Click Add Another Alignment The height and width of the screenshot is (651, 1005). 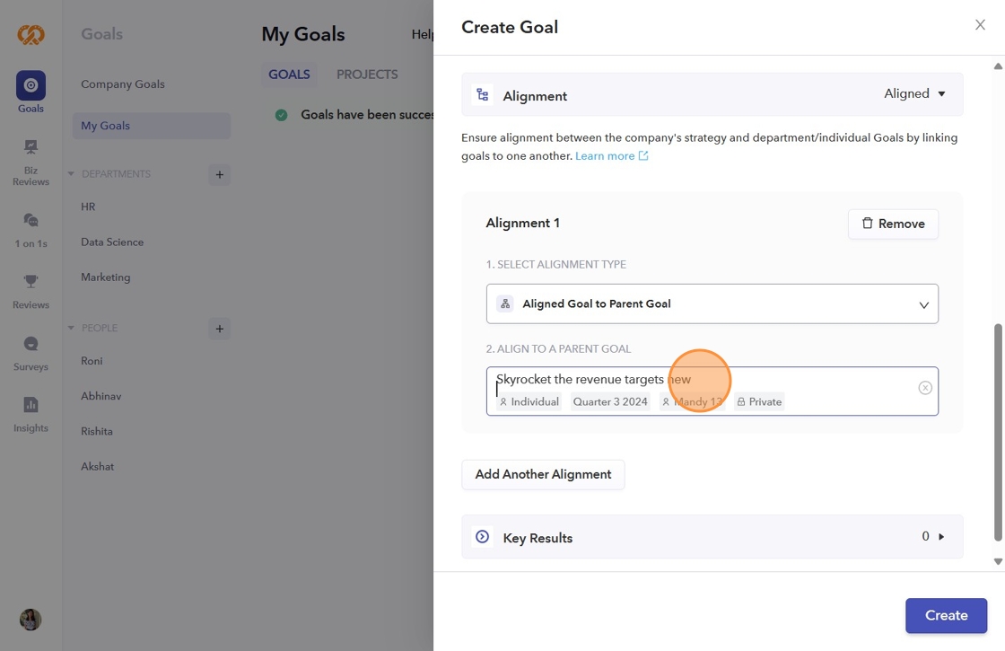click(x=543, y=475)
